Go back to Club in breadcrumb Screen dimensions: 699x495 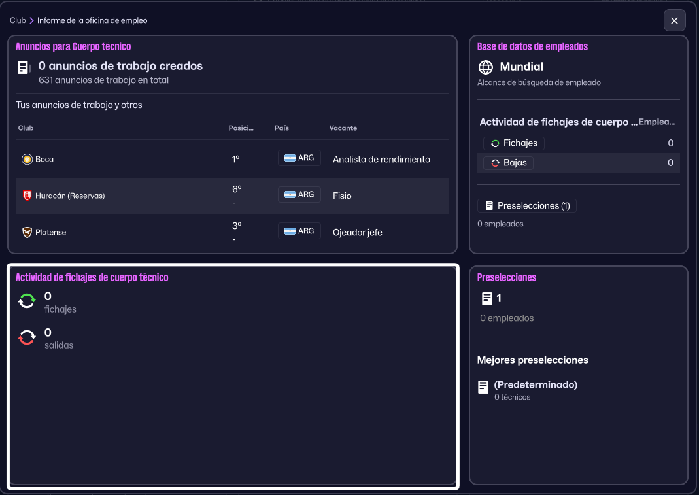[x=18, y=20]
